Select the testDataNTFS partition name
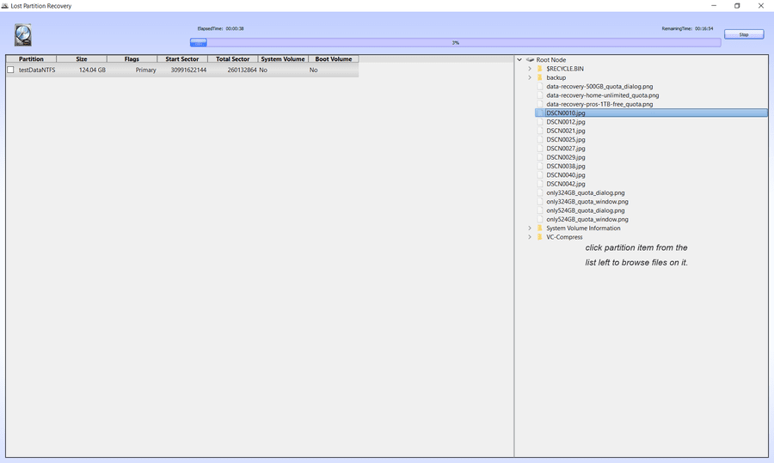The width and height of the screenshot is (774, 463). [37, 70]
